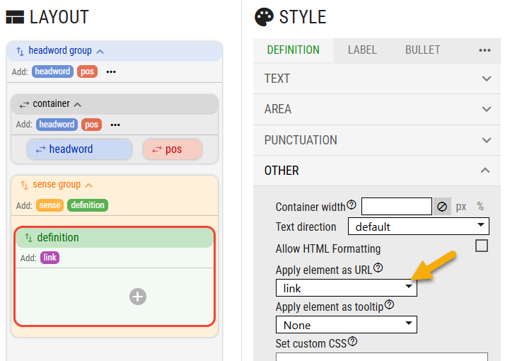Add headword tag to headword group

pos(52,71)
